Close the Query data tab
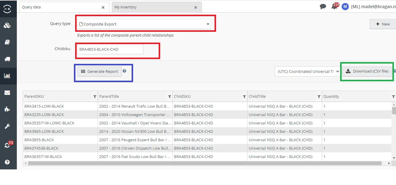Viewport: 396px width, 185px height. click(x=103, y=7)
